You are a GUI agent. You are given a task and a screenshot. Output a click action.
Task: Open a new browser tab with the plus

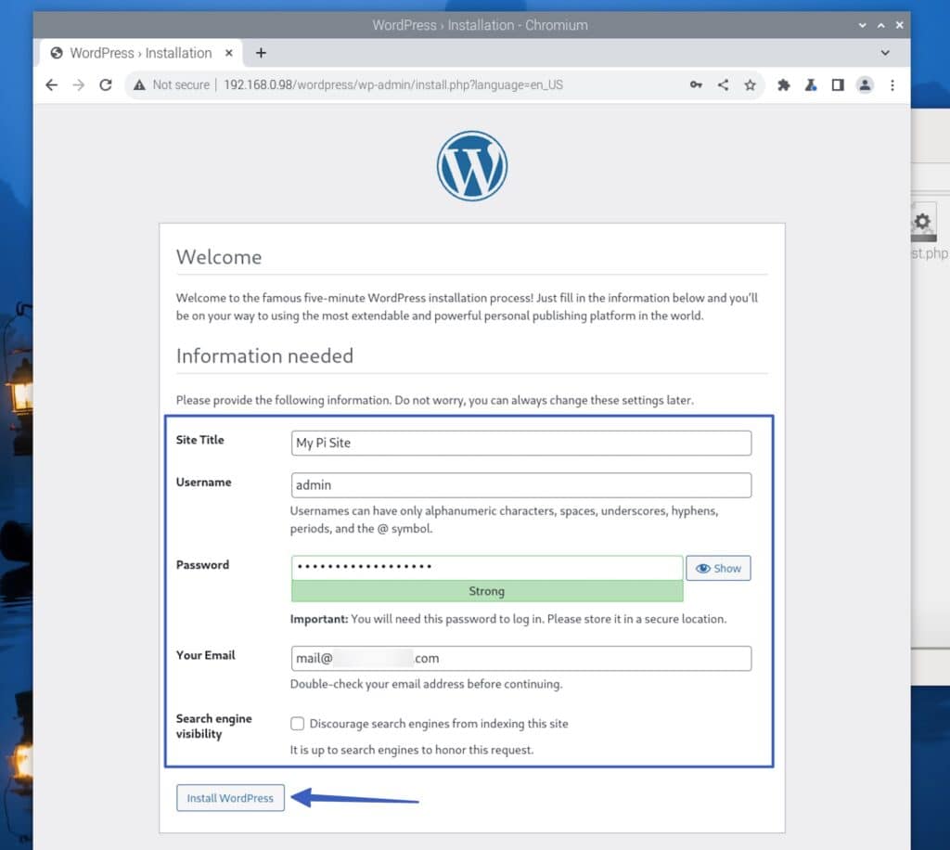(x=261, y=53)
